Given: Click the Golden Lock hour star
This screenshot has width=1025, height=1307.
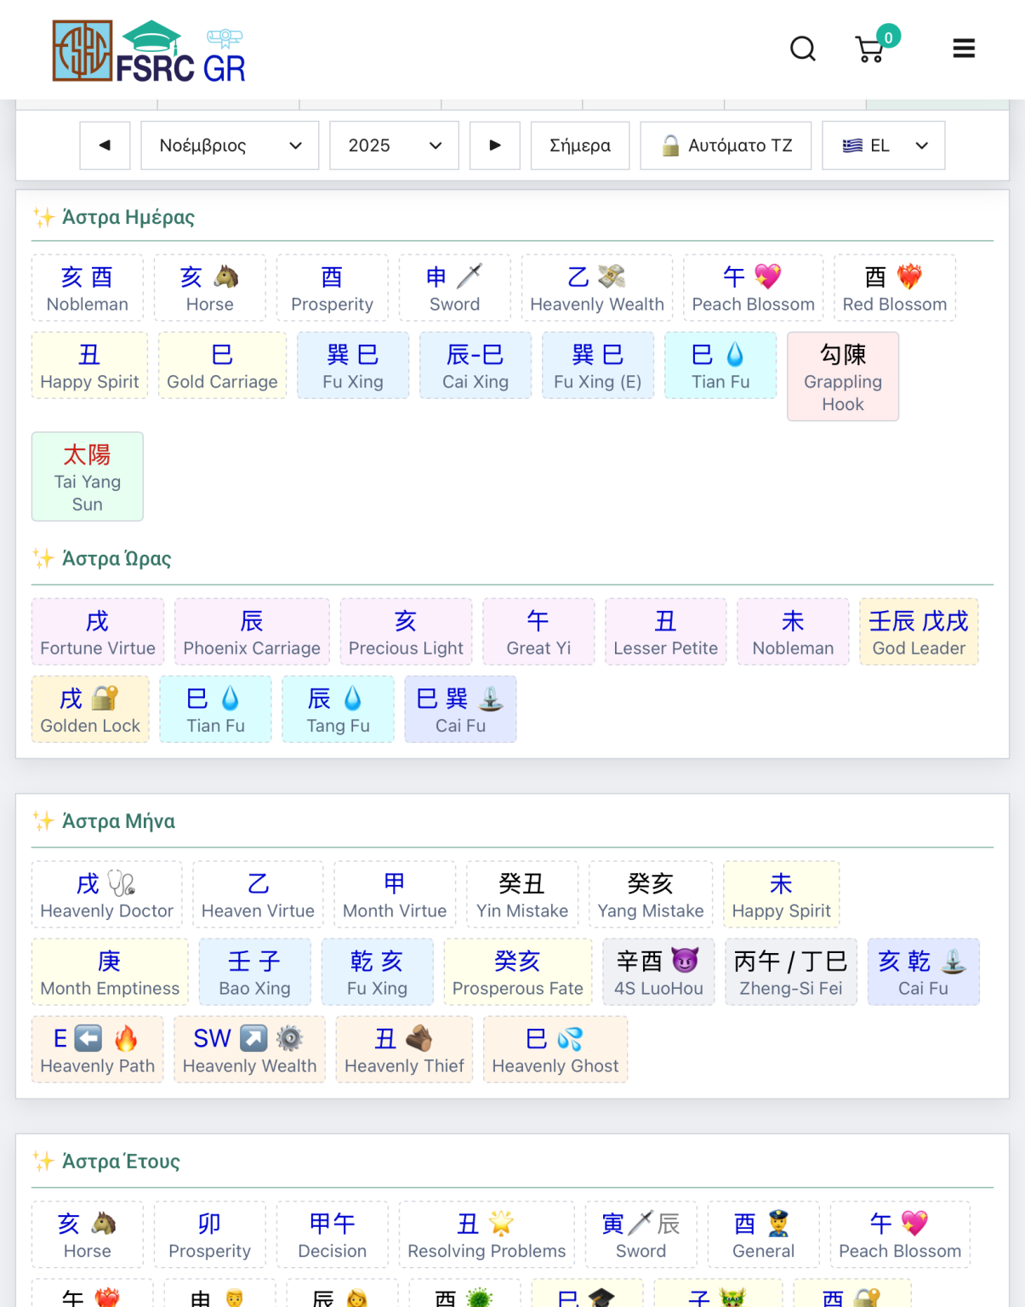Looking at the screenshot, I should click(x=90, y=710).
